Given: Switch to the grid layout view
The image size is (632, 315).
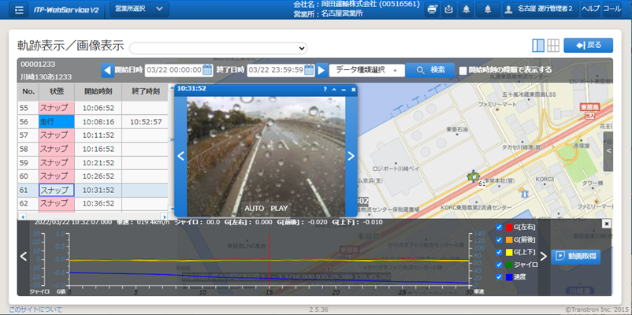Looking at the screenshot, I should pyautogui.click(x=553, y=46).
